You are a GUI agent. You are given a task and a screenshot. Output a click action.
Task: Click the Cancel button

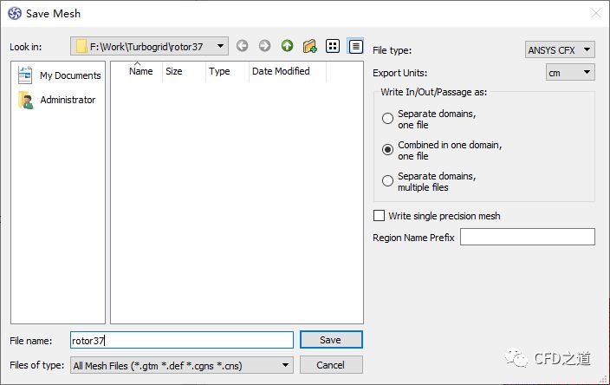331,365
